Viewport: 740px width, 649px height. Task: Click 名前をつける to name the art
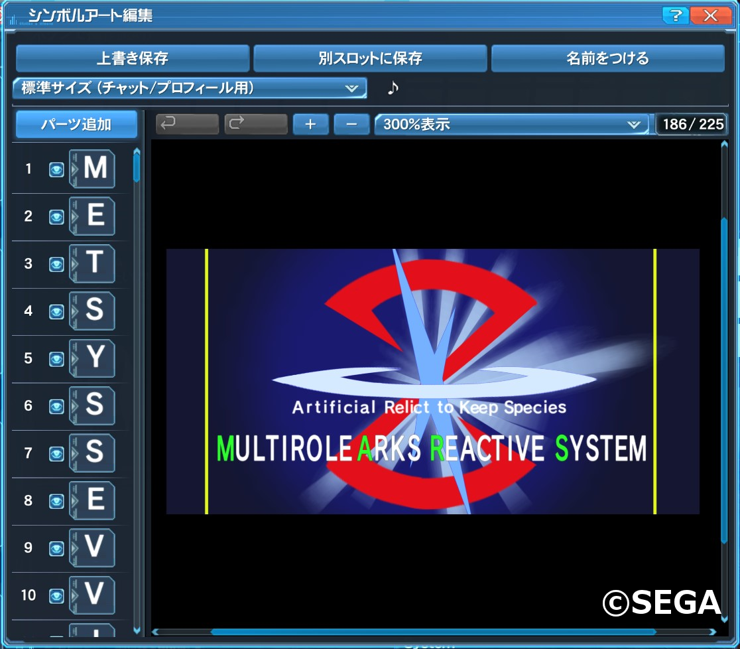[608, 58]
